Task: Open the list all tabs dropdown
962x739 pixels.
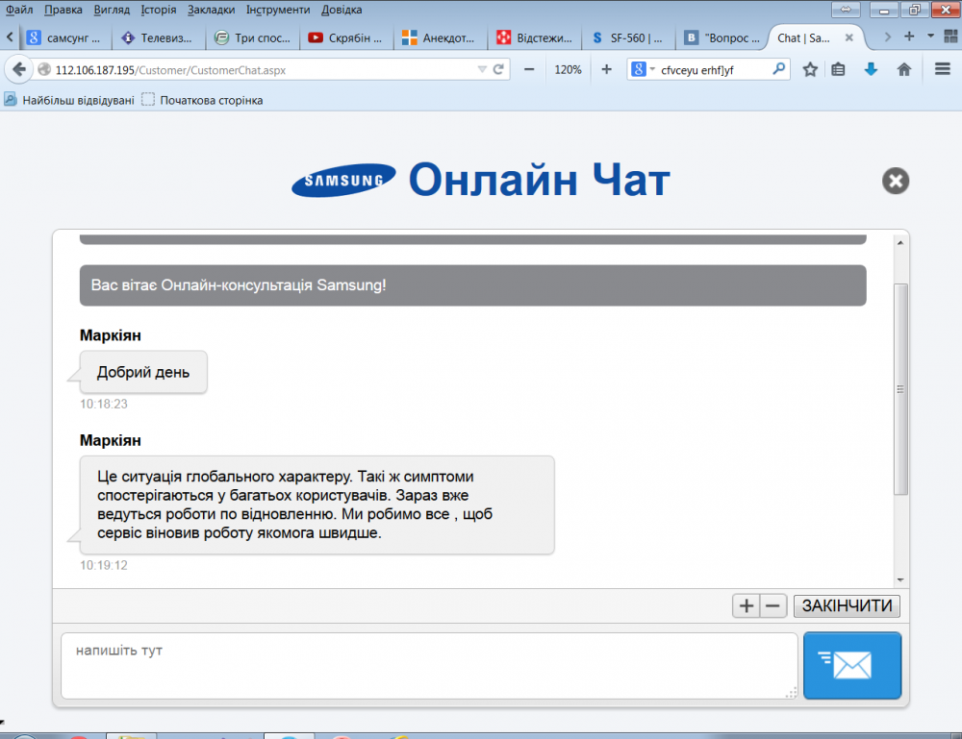Action: [930, 37]
